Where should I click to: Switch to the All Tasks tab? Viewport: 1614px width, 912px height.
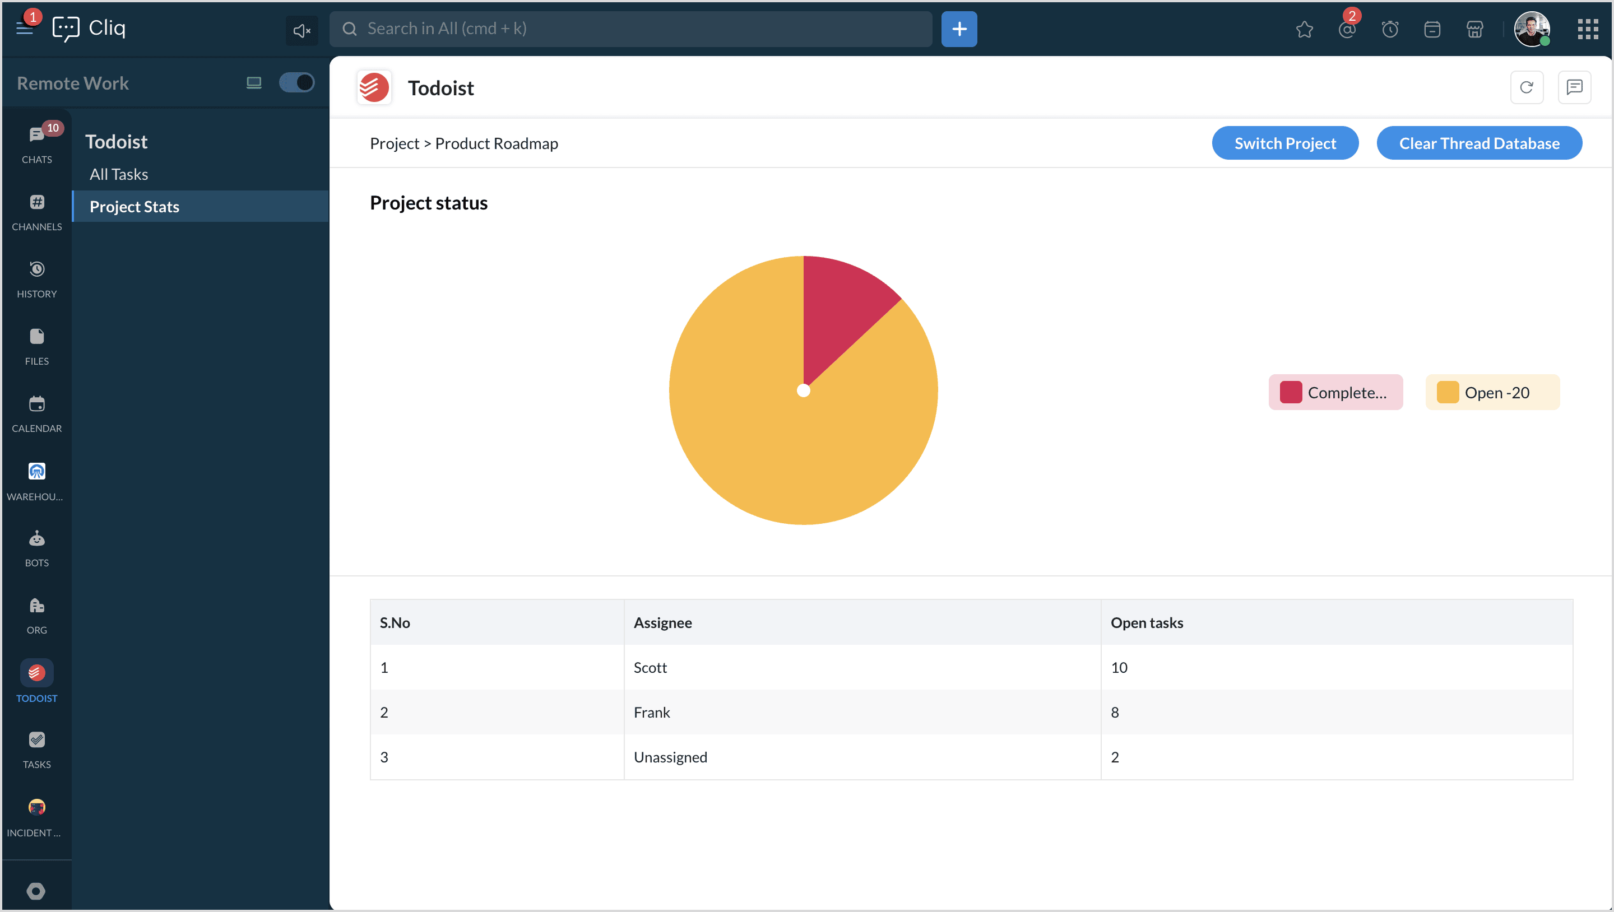tap(119, 174)
